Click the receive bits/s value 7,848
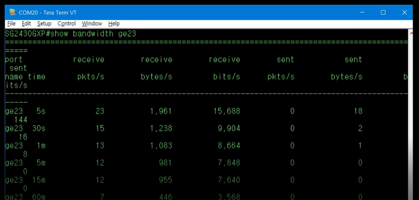 click(x=229, y=163)
